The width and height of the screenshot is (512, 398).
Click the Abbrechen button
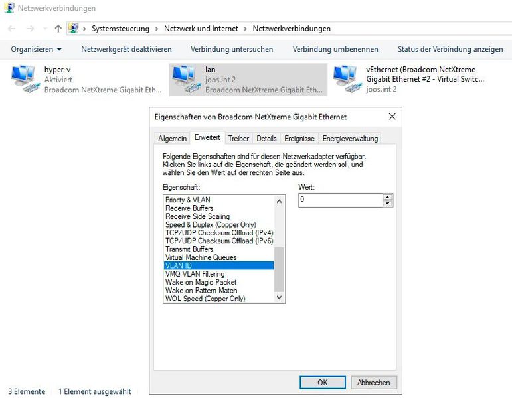374,383
